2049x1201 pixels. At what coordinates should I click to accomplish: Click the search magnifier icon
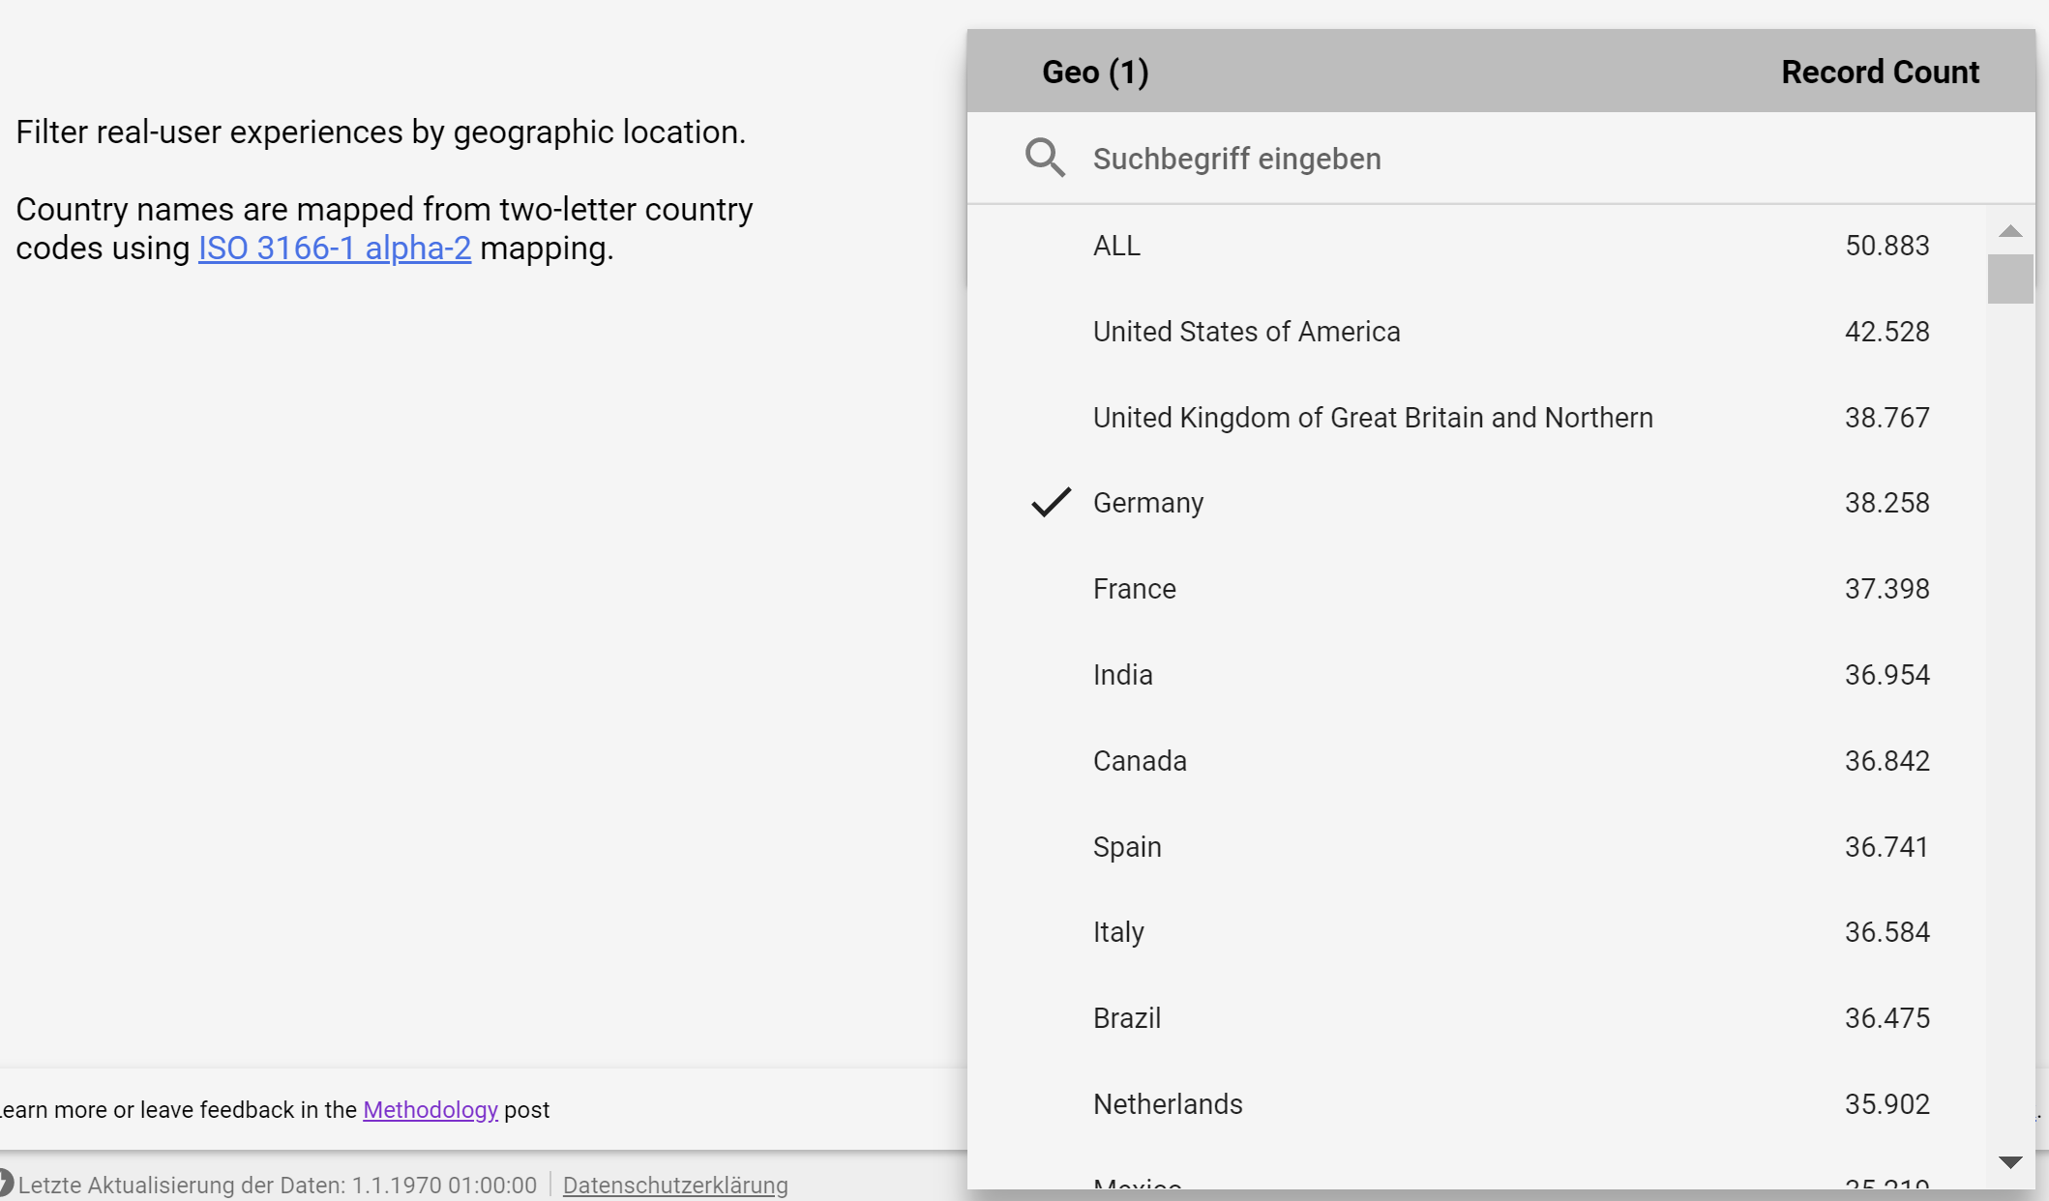tap(1045, 158)
